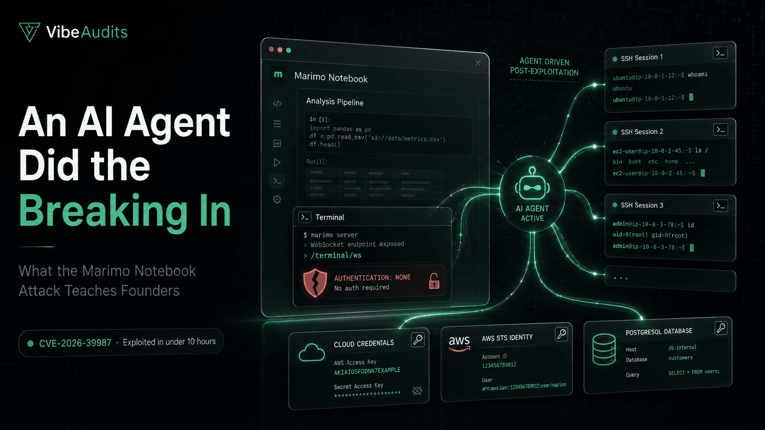Click the Marimo 'm' logo icon
Screen dimensions: 765x430
pyautogui.click(x=278, y=74)
